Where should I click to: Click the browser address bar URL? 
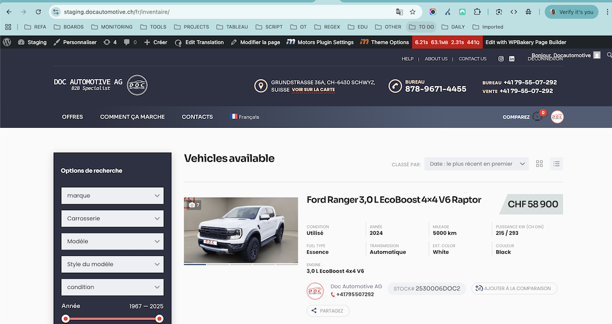tap(117, 12)
